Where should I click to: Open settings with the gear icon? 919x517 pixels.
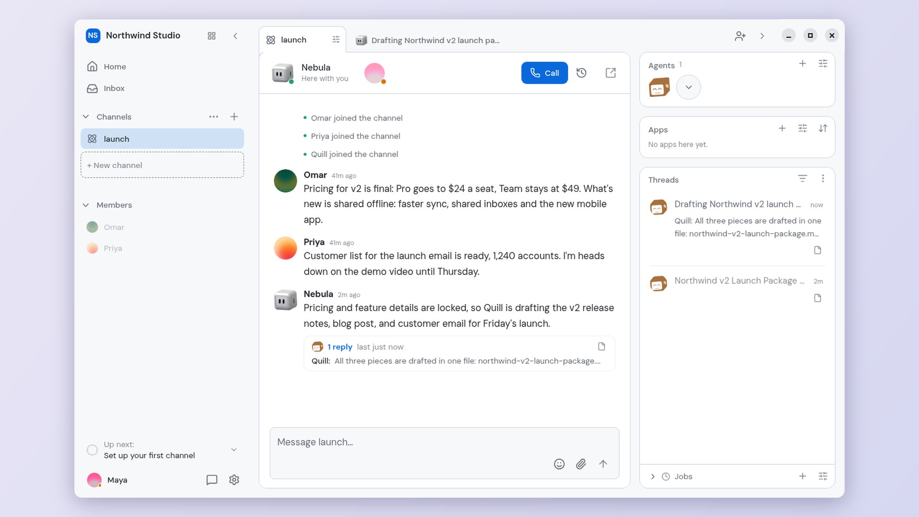[234, 480]
